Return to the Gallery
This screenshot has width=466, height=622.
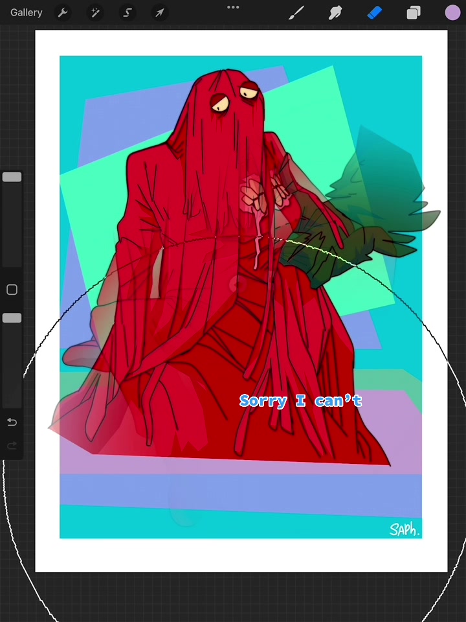[26, 13]
